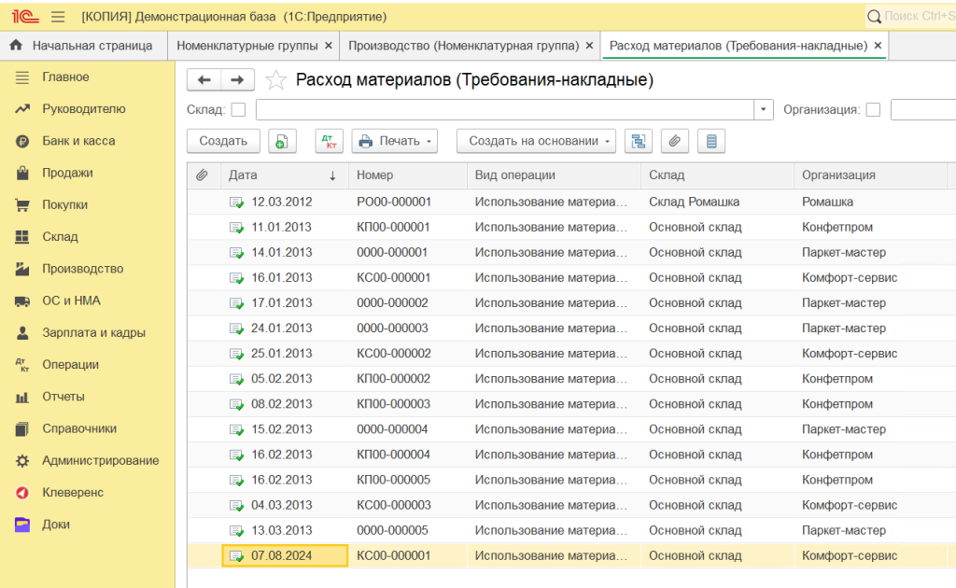This screenshot has height=588, width=956.
Task: Click the list report icon in toolbar
Action: point(710,141)
